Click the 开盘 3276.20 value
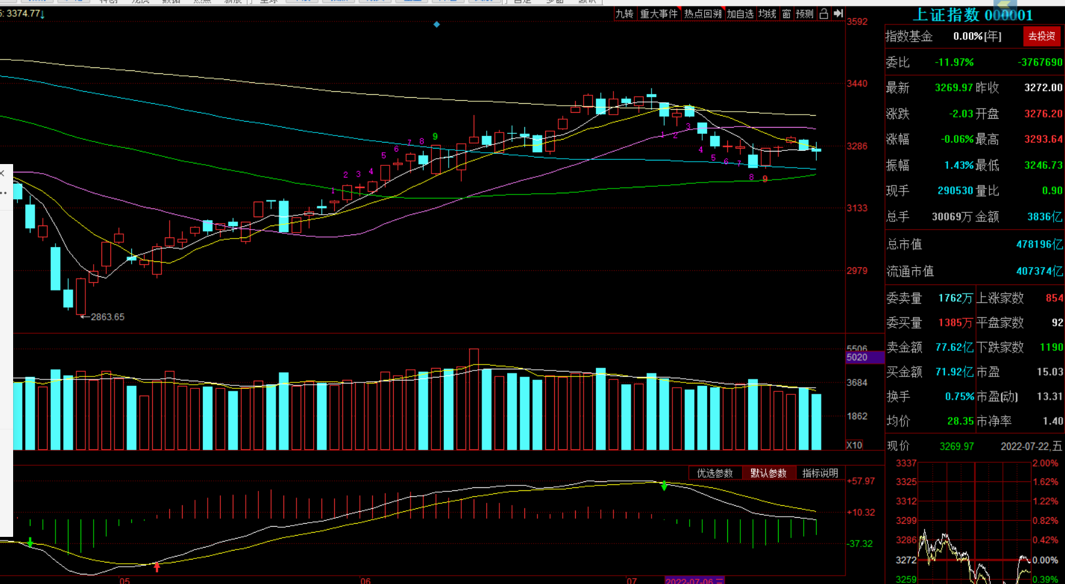 click(1043, 113)
